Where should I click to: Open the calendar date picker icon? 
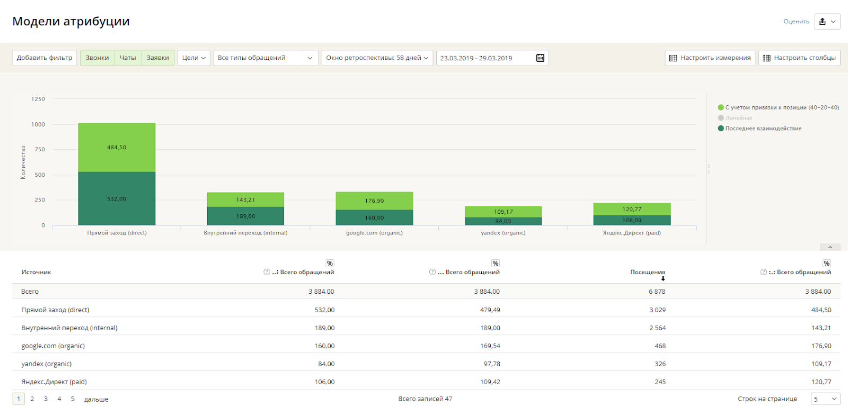[540, 58]
